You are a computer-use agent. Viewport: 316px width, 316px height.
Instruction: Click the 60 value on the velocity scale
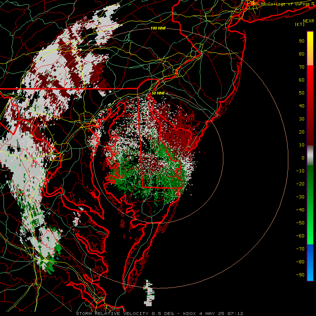pos(302,80)
